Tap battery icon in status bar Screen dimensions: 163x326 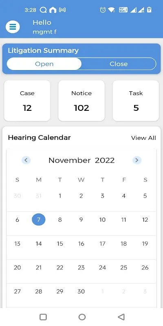(149, 10)
